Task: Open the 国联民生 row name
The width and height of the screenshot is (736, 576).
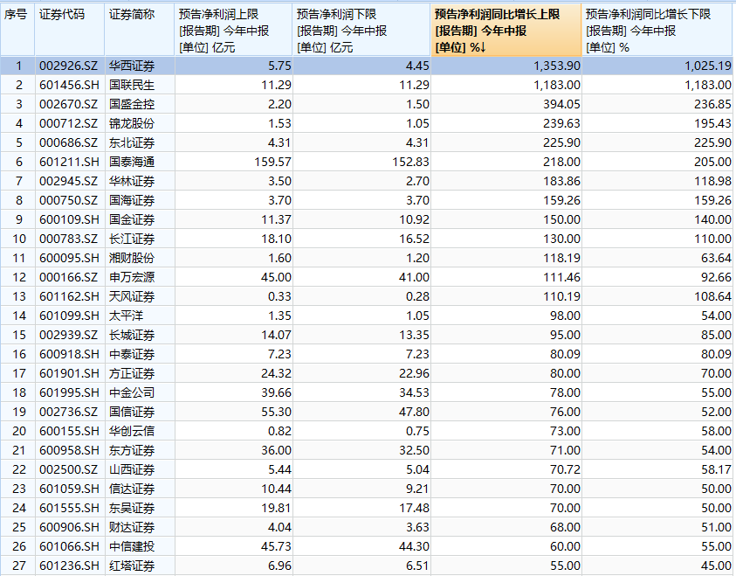Action: [x=140, y=85]
